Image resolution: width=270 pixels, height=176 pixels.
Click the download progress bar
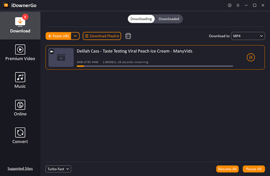[155, 66]
